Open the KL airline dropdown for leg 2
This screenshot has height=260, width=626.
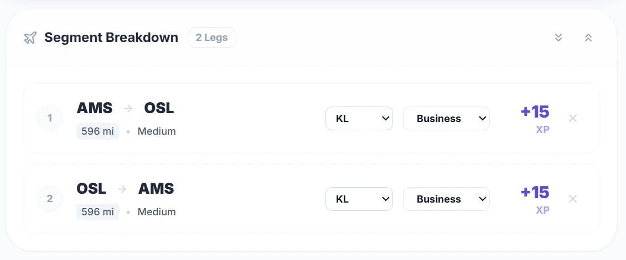pyautogui.click(x=359, y=199)
